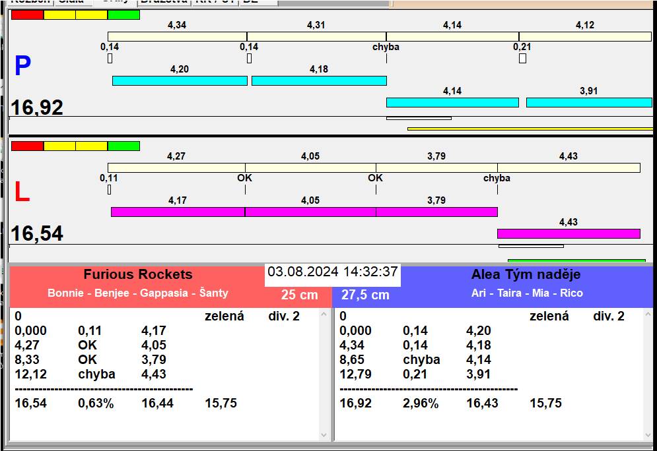Click scroll down arrow in Furious Rockets list
Viewport: 657px width, 451px height.
(324, 435)
